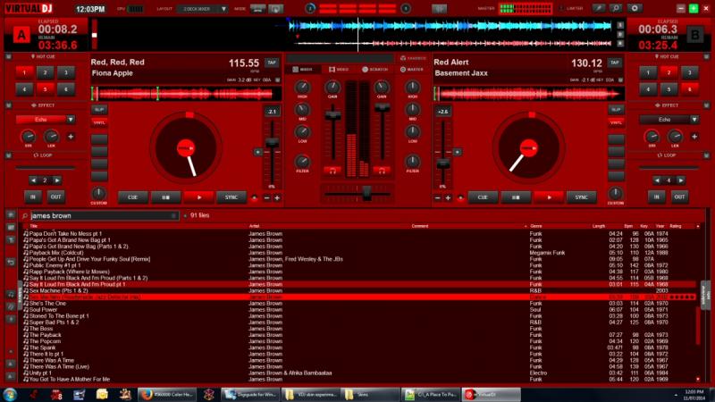
Task: Double loop length on deck B
Action: [681, 180]
